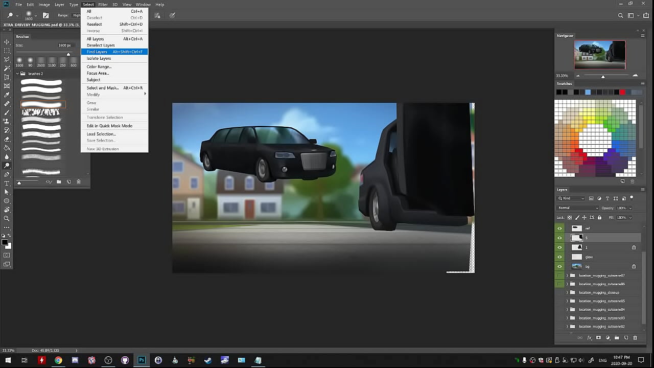The image size is (654, 368).
Task: Select the Crop tool
Action: click(7, 77)
